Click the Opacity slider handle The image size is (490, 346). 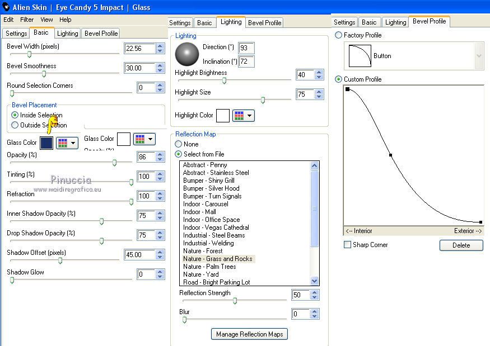coord(114,163)
